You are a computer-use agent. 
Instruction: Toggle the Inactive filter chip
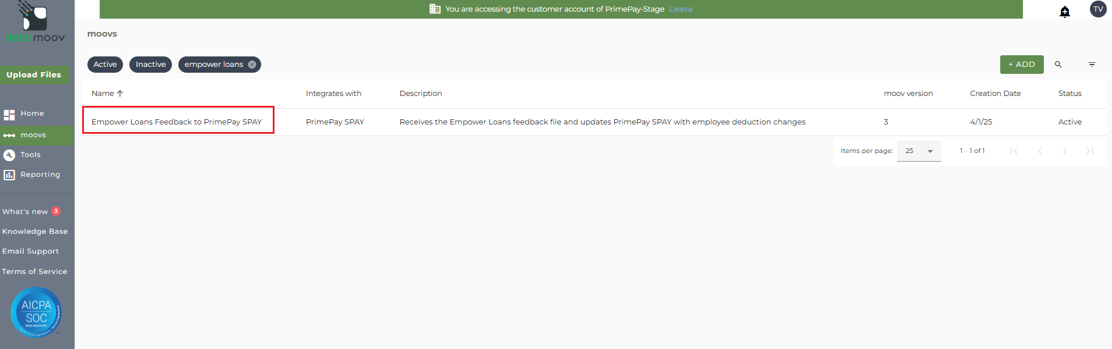click(150, 65)
